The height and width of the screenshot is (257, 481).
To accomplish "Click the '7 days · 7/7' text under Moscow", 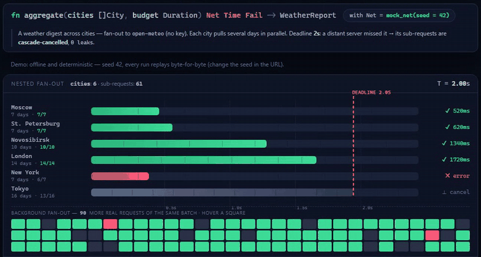I will click(x=28, y=115).
